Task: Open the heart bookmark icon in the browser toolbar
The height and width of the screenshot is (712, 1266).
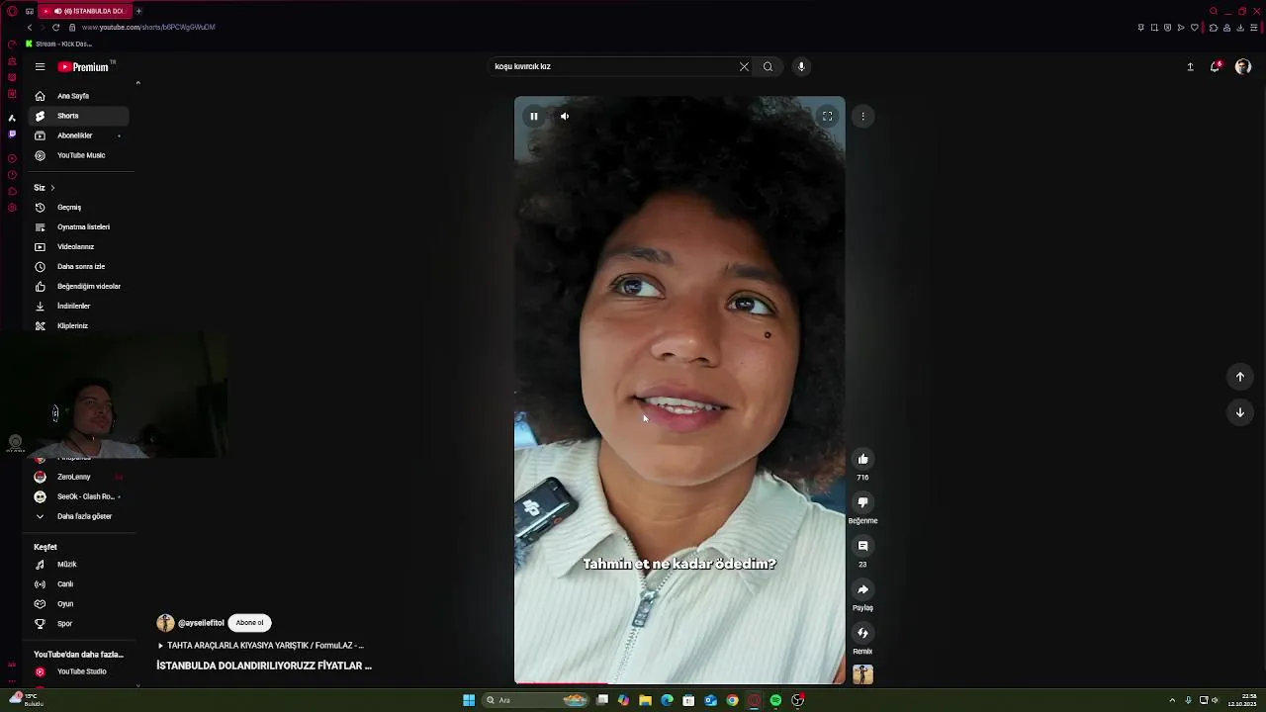Action: pyautogui.click(x=1194, y=28)
